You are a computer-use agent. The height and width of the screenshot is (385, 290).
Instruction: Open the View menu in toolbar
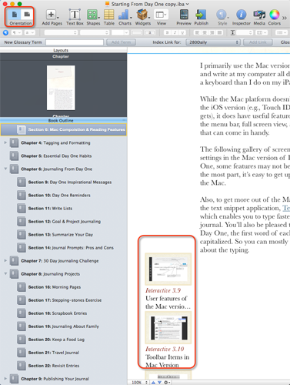[161, 17]
